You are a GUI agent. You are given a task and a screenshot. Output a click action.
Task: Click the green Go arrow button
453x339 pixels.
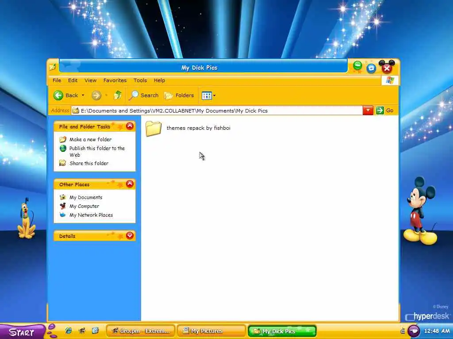pos(380,110)
